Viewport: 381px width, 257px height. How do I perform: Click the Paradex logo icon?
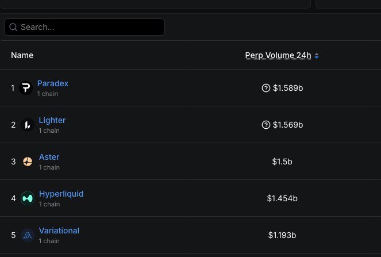[26, 88]
